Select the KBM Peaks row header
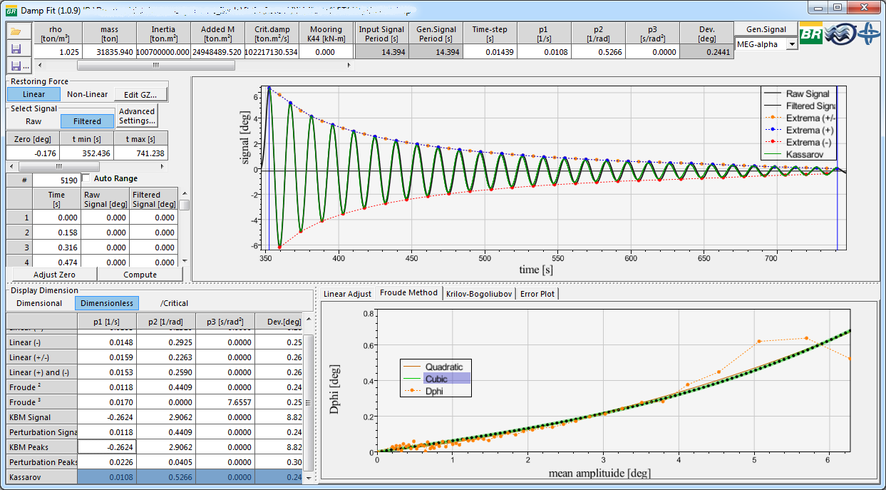This screenshot has height=490, width=886. tap(41, 447)
